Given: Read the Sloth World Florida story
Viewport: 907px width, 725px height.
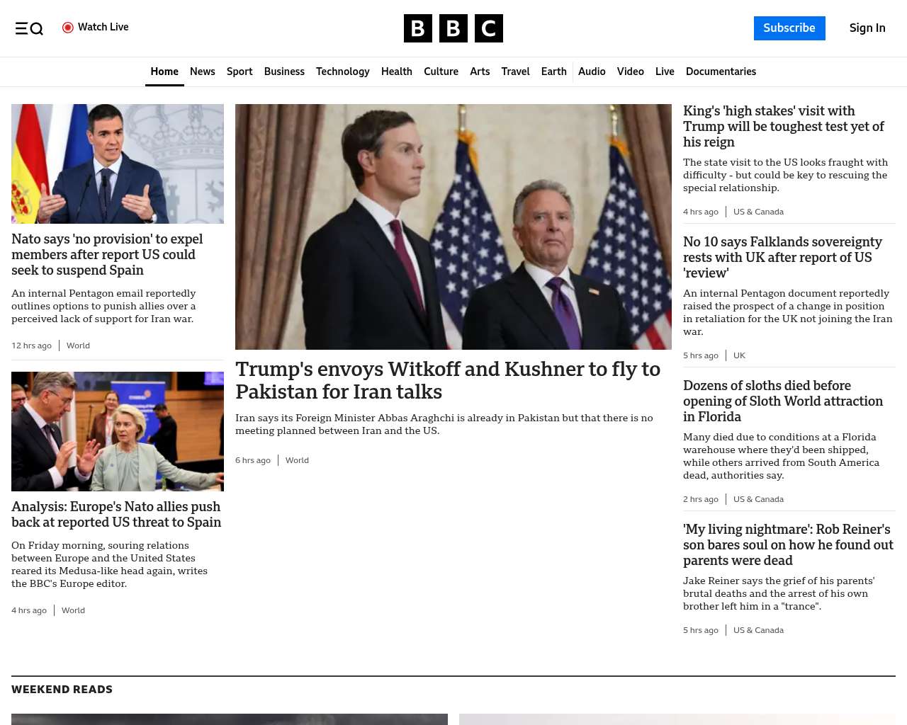Looking at the screenshot, I should tap(782, 401).
